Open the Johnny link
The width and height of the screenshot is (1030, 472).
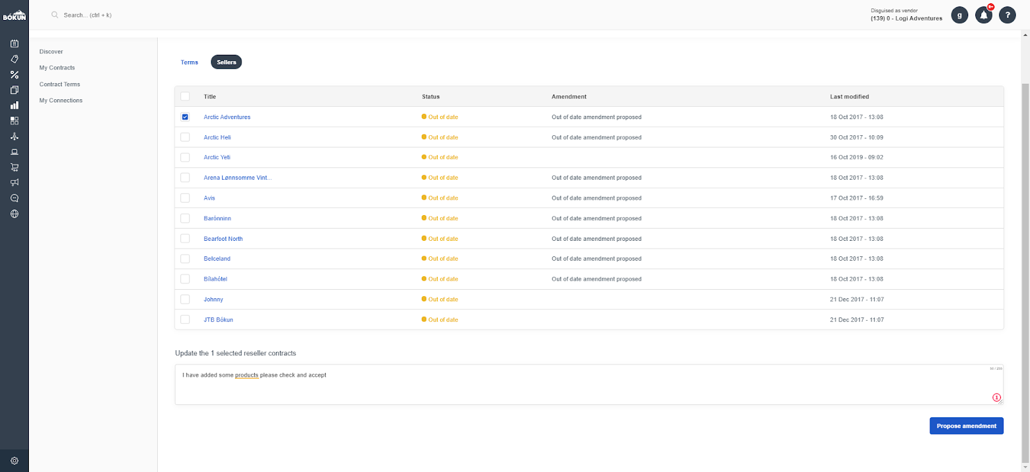(214, 299)
